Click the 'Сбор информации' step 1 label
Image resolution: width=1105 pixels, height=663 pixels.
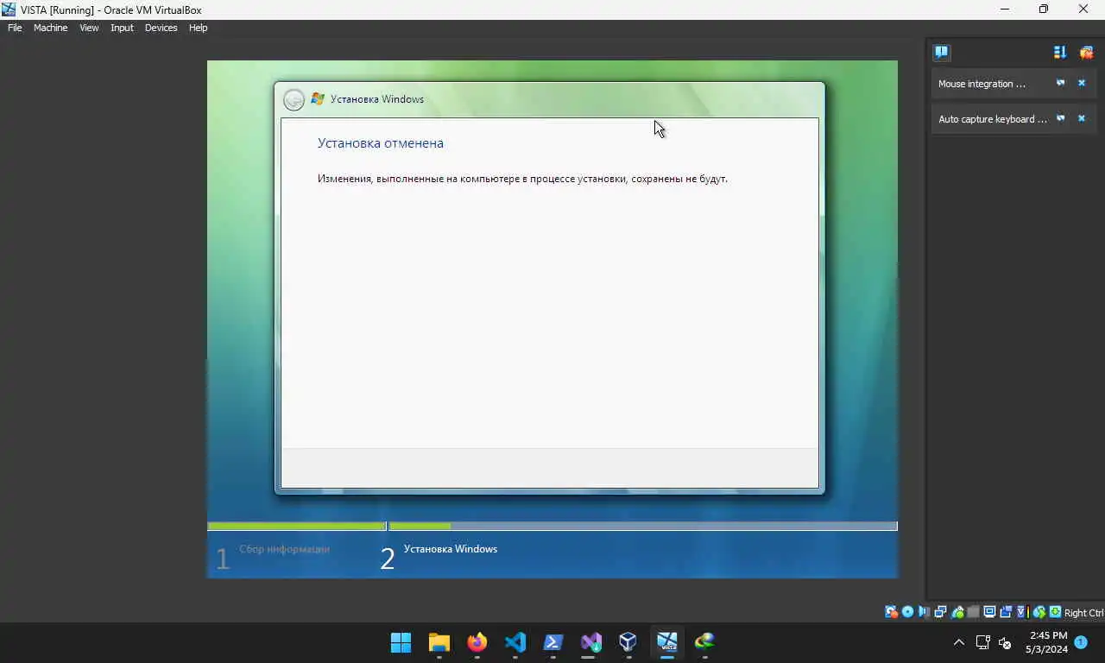click(x=284, y=549)
